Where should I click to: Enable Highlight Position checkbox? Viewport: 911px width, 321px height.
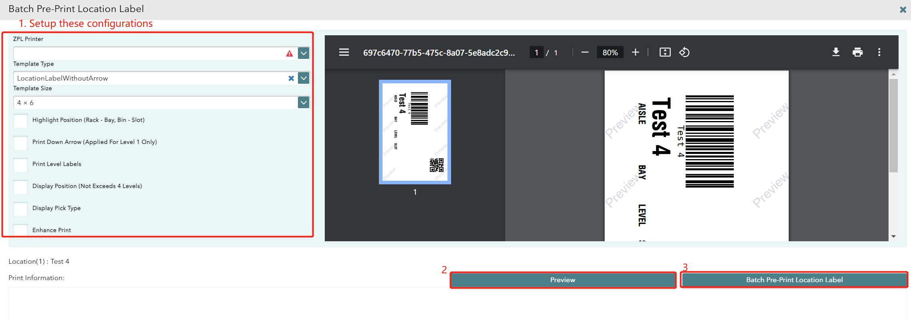pyautogui.click(x=20, y=120)
